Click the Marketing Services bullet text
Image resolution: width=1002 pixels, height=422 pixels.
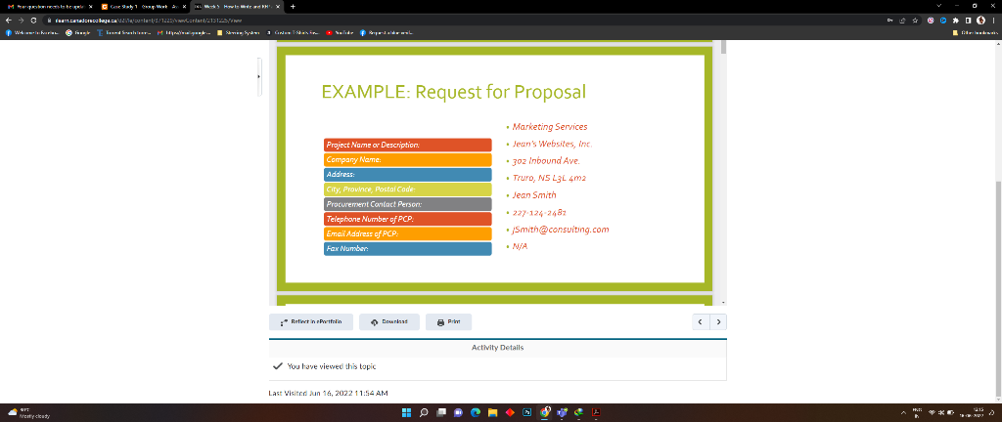[550, 127]
